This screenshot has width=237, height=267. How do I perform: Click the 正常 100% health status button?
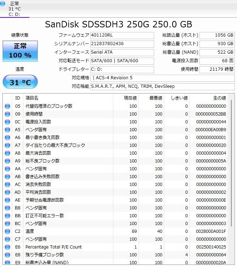pyautogui.click(x=20, y=51)
